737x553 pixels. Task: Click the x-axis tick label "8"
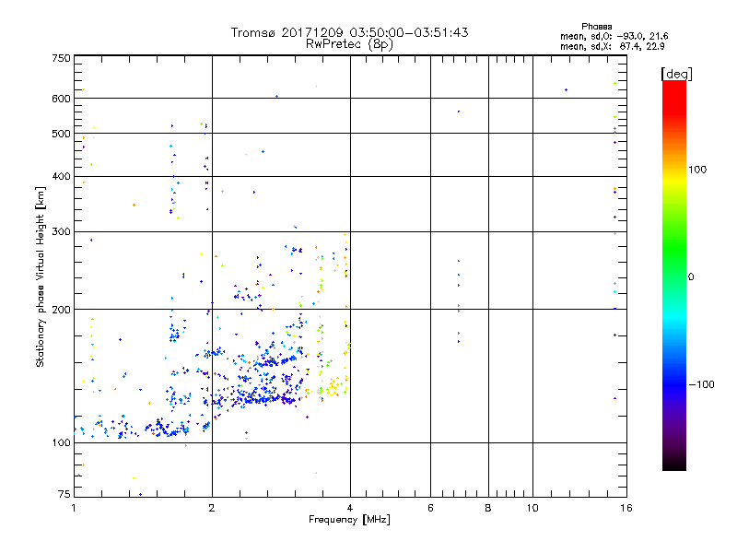[488, 508]
